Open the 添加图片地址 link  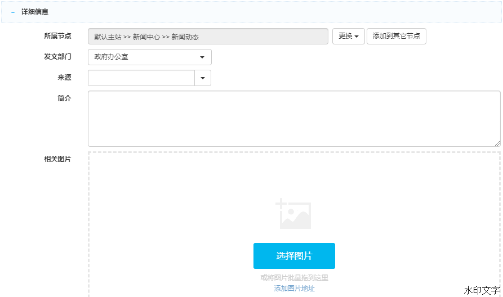coord(294,289)
